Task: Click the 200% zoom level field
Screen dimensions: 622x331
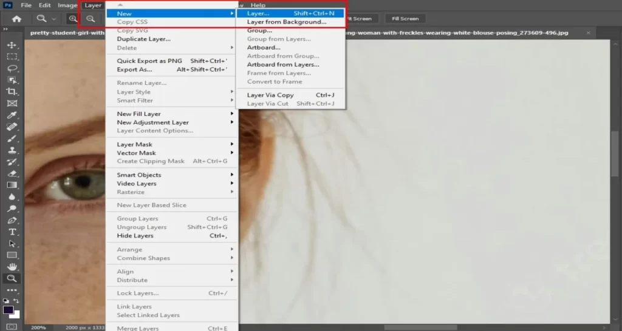Action: [38, 328]
